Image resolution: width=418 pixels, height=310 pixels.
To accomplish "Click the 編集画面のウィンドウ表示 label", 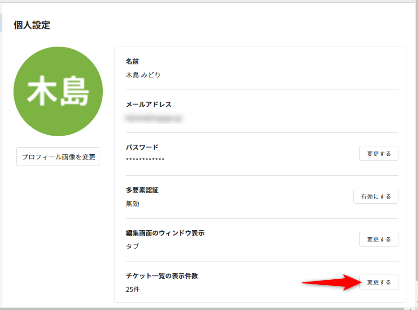I will 165,233.
